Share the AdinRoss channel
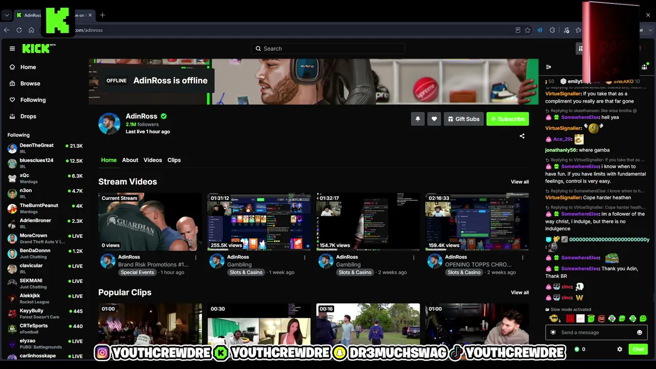Image resolution: width=656 pixels, height=369 pixels. 522,136
